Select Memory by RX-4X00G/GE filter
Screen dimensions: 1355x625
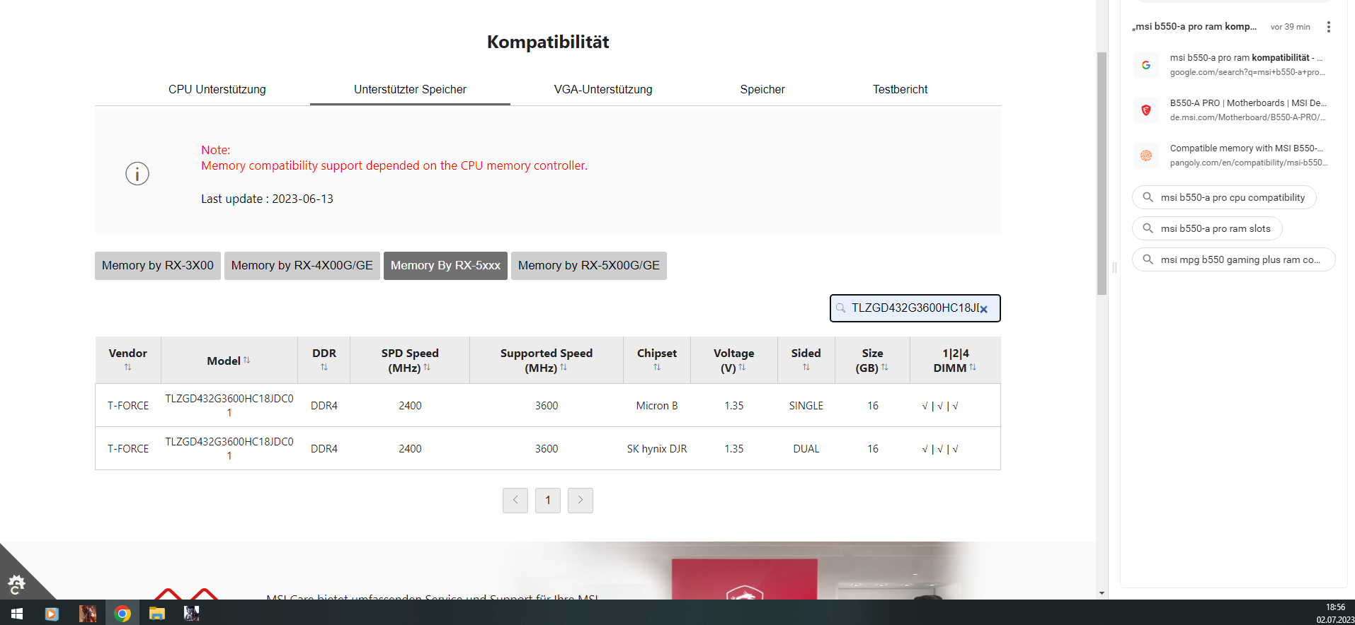click(x=302, y=266)
